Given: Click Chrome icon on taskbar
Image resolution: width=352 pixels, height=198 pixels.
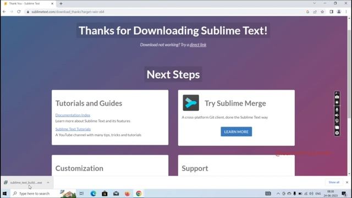Looking at the screenshot, I should pyautogui.click(x=139, y=193).
